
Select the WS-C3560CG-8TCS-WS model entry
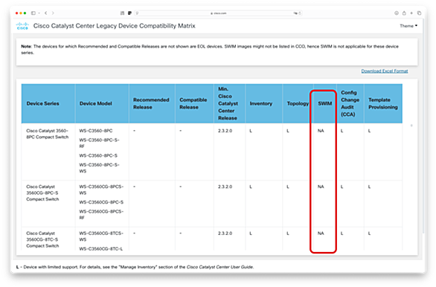coord(101,236)
